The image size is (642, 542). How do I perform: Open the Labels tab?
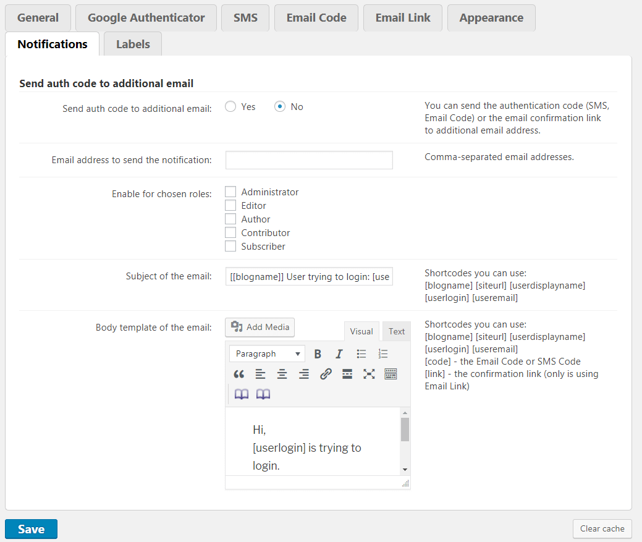point(133,44)
